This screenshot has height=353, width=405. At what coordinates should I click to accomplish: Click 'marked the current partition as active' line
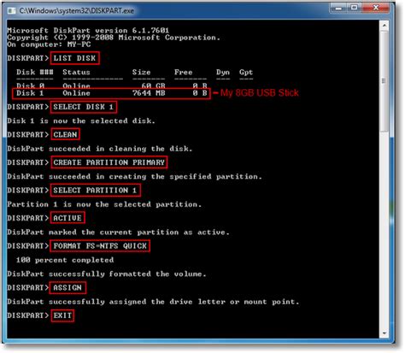click(118, 232)
